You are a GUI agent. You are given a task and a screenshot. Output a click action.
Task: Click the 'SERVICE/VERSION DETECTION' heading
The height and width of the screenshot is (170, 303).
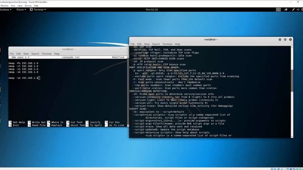coord(148,91)
